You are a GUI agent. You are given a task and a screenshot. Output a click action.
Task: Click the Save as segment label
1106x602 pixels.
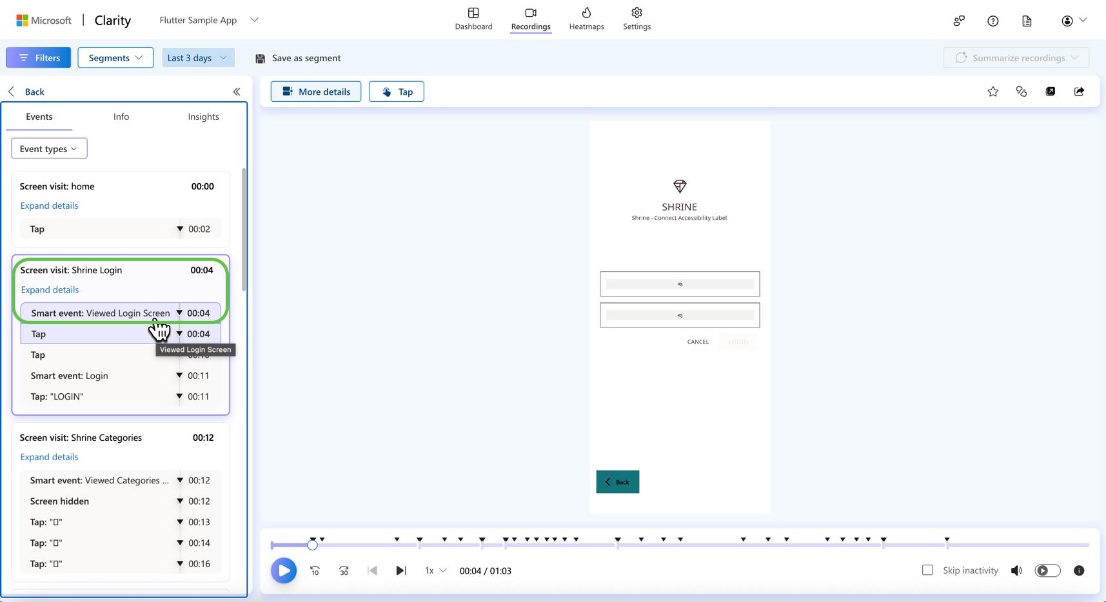(x=306, y=58)
